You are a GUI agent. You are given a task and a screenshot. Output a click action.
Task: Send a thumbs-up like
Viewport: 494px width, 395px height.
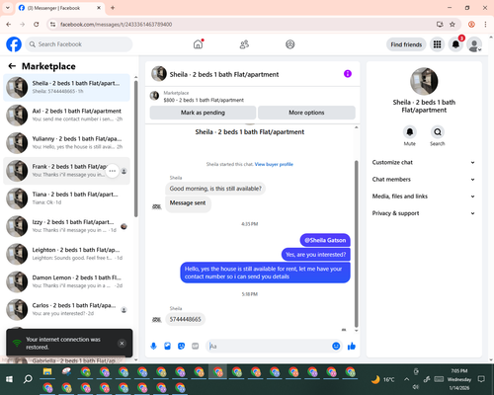(352, 346)
